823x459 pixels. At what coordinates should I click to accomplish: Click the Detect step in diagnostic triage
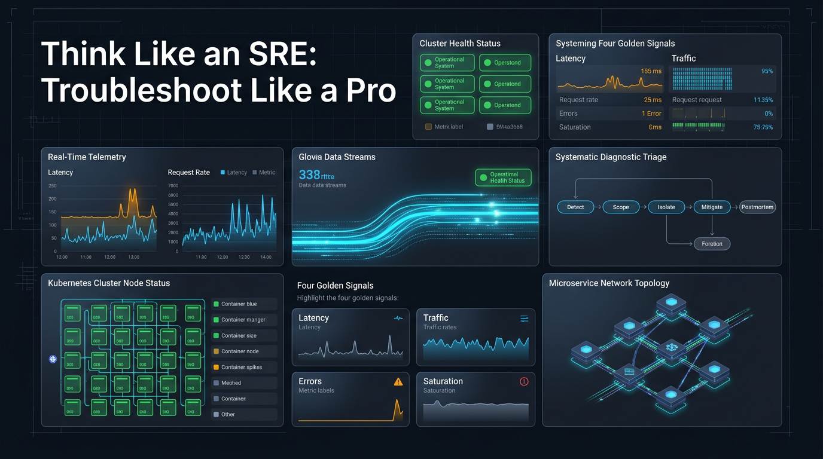click(575, 207)
